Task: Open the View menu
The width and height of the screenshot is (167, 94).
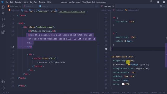Action: [x=26, y=2]
